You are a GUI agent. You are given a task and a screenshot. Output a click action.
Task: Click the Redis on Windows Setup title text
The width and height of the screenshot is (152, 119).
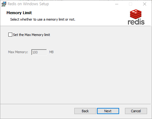(28, 4)
